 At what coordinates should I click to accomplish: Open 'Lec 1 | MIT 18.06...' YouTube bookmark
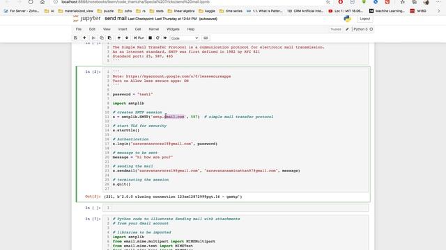click(346, 11)
